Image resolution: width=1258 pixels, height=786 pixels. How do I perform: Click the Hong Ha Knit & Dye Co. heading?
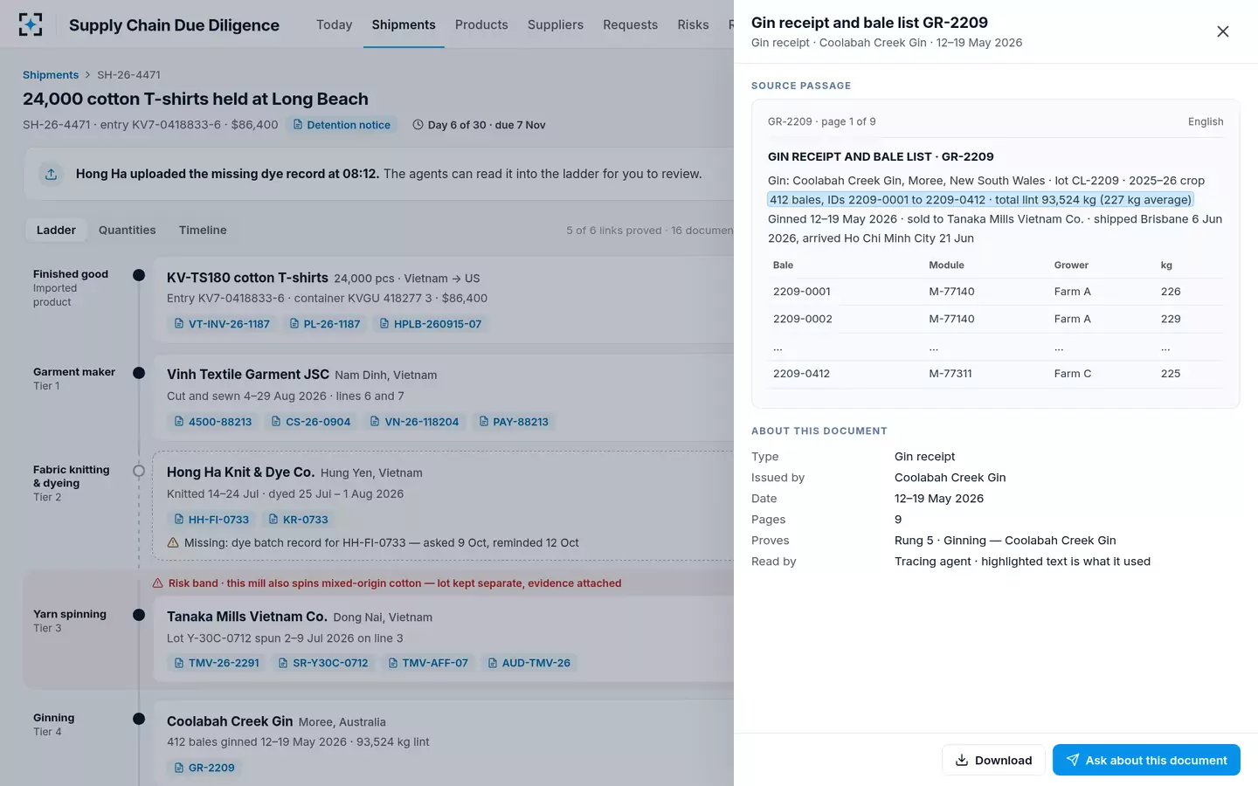[240, 472]
